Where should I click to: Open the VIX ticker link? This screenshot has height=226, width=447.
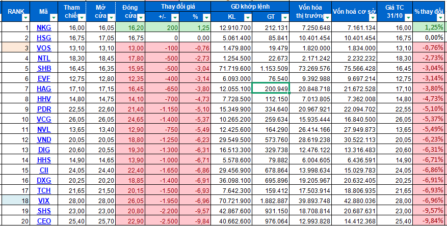coord(44,201)
